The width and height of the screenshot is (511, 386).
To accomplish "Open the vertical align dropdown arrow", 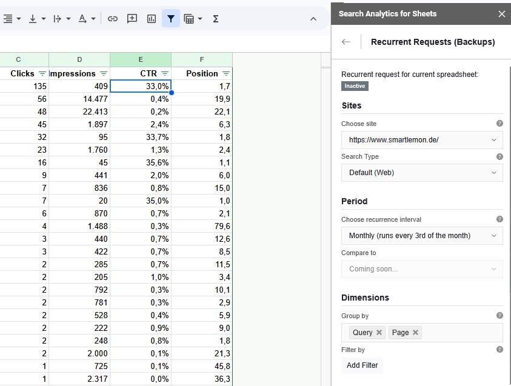I will pyautogui.click(x=44, y=19).
